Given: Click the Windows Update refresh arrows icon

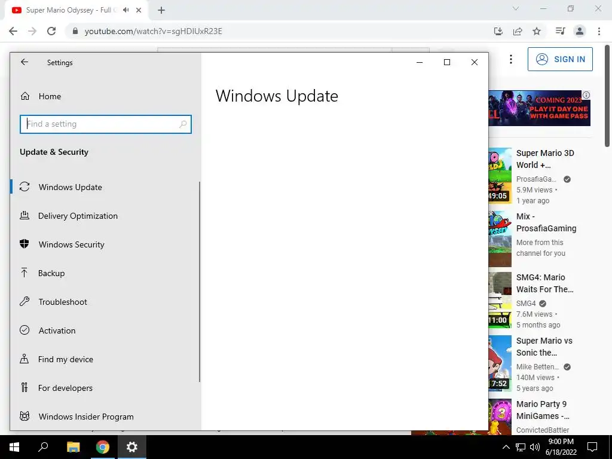Looking at the screenshot, I should [x=25, y=187].
